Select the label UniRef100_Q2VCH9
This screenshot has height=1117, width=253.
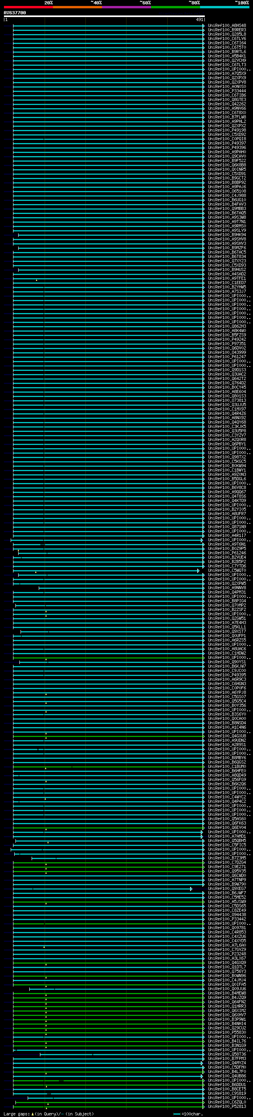(x=227, y=60)
